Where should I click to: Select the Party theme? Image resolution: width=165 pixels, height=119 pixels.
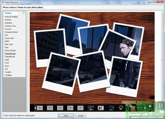[x=7, y=47]
